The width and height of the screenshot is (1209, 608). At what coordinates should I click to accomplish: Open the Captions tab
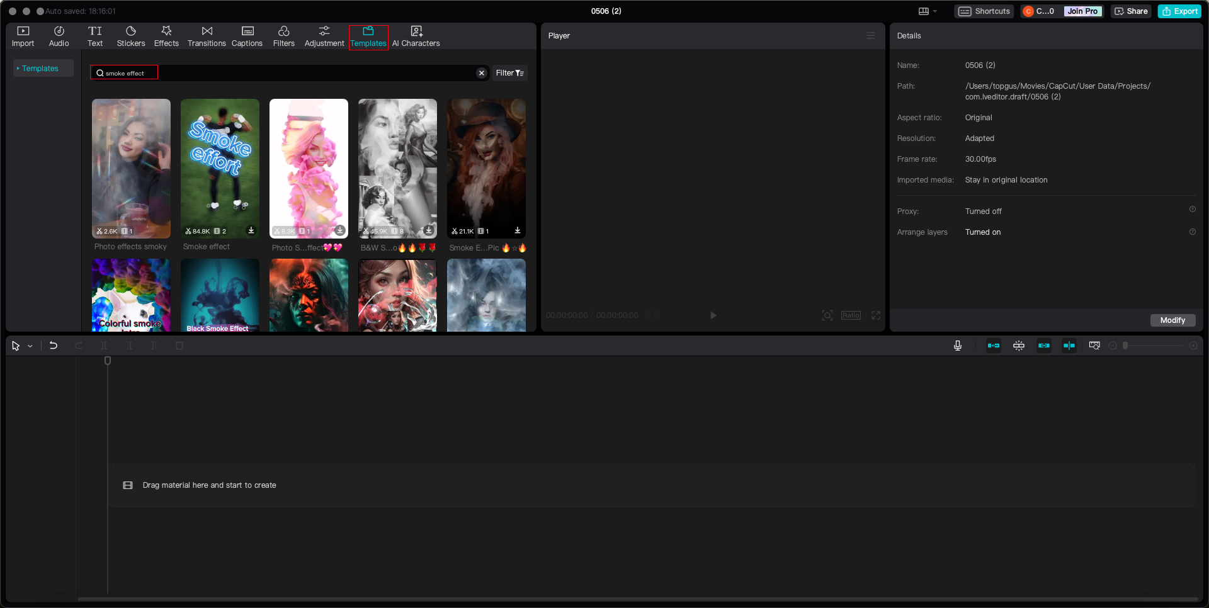coord(247,37)
